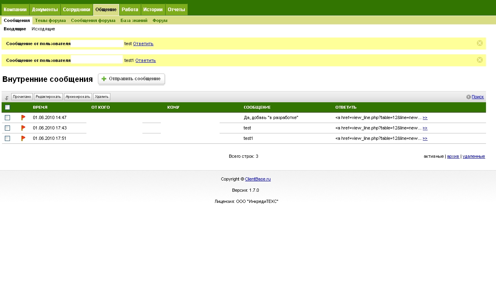Viewport: 496px width, 282px height.
Task: Dismiss the 'test' message notification
Action: [480, 43]
